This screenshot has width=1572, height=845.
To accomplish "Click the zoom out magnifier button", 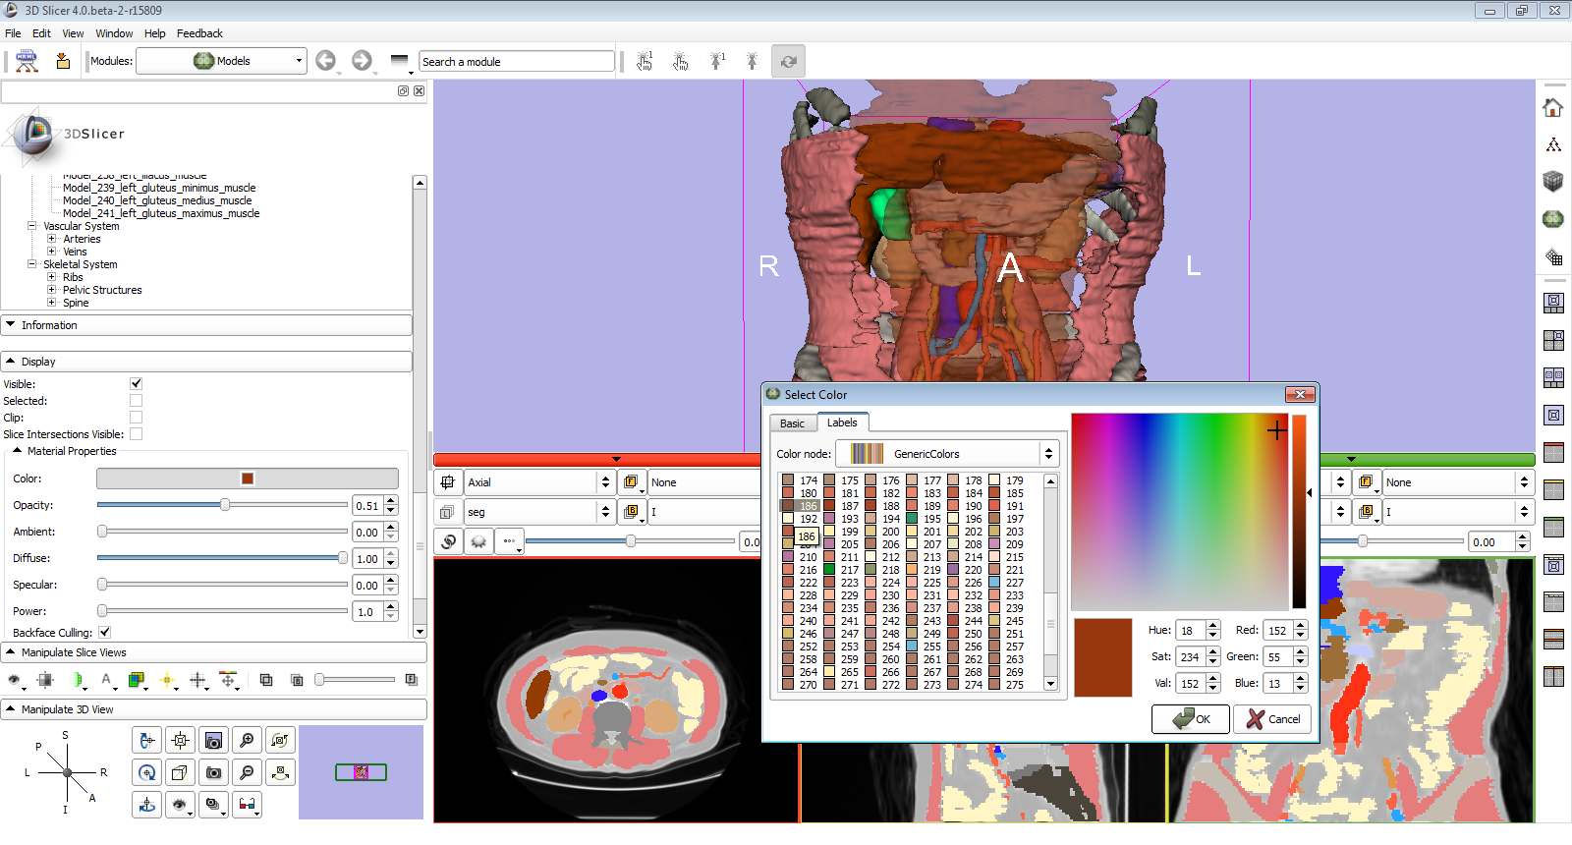I will click(247, 773).
